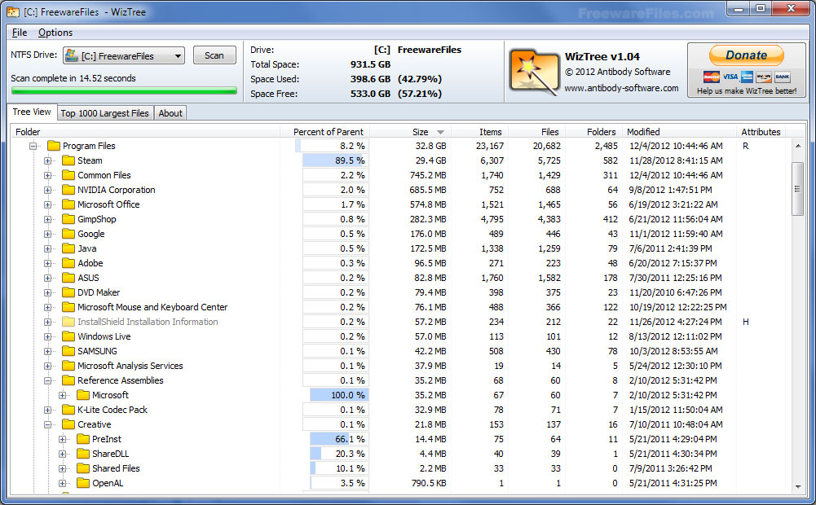
Task: Expand the PreInst subfolder node
Action: tap(63, 440)
